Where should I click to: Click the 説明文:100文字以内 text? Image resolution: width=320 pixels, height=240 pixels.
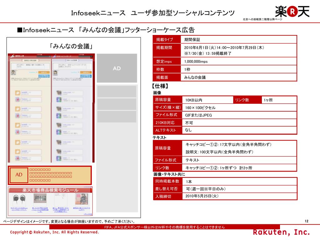click(x=219, y=152)
